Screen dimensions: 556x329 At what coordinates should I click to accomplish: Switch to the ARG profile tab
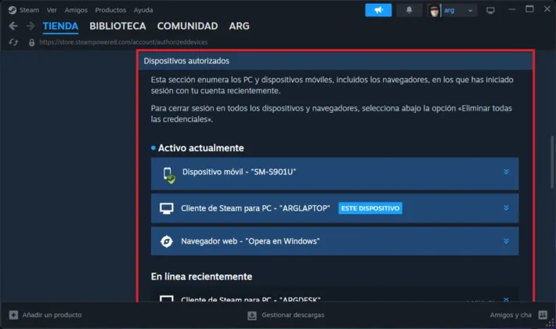[x=240, y=26]
